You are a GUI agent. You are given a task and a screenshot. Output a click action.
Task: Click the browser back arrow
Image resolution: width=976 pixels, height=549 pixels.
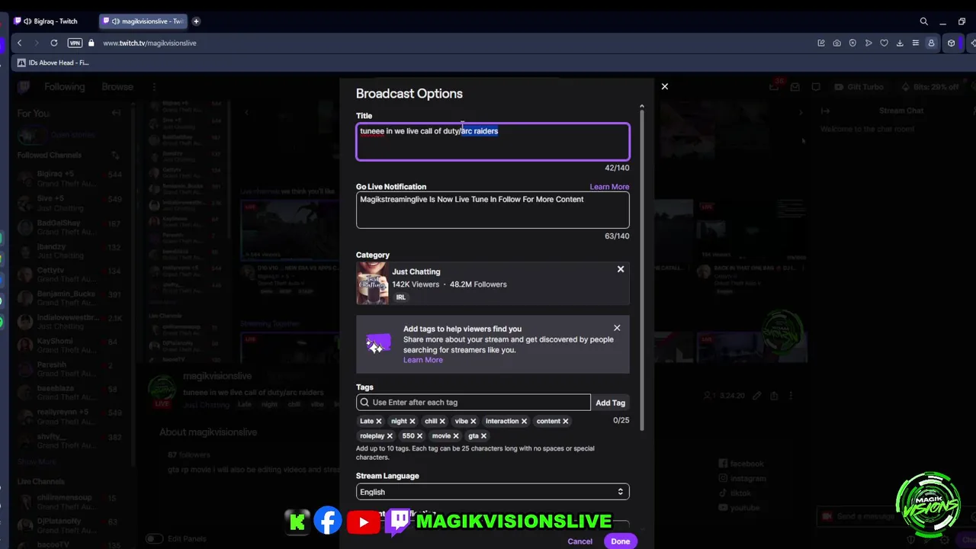point(20,43)
